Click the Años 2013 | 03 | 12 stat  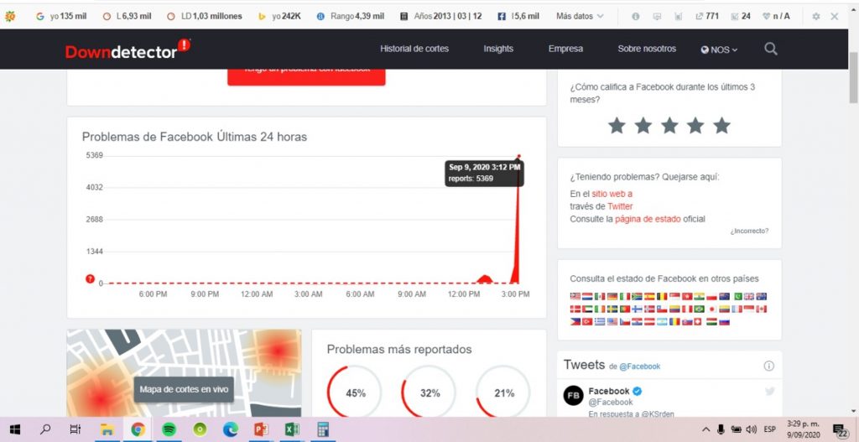[441, 17]
